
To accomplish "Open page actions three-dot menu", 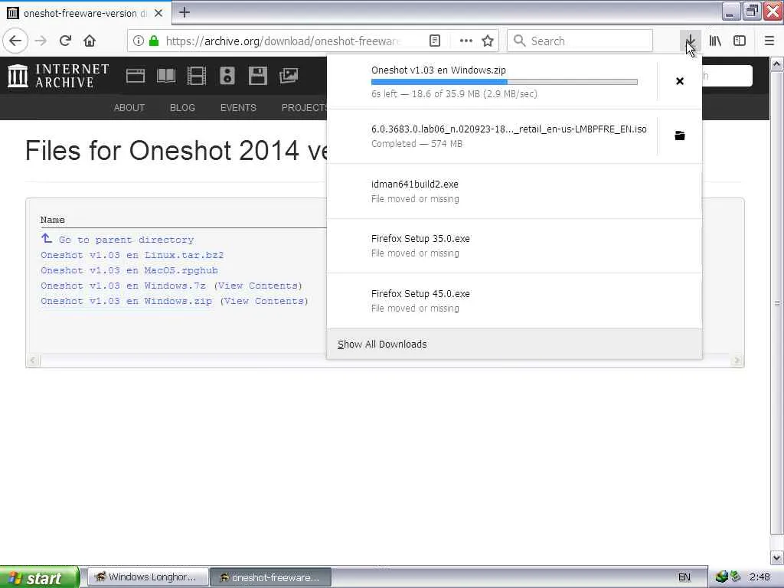I will 466,41.
